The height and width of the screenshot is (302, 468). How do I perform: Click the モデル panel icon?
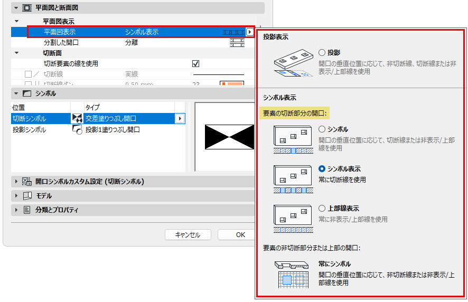coord(27,196)
